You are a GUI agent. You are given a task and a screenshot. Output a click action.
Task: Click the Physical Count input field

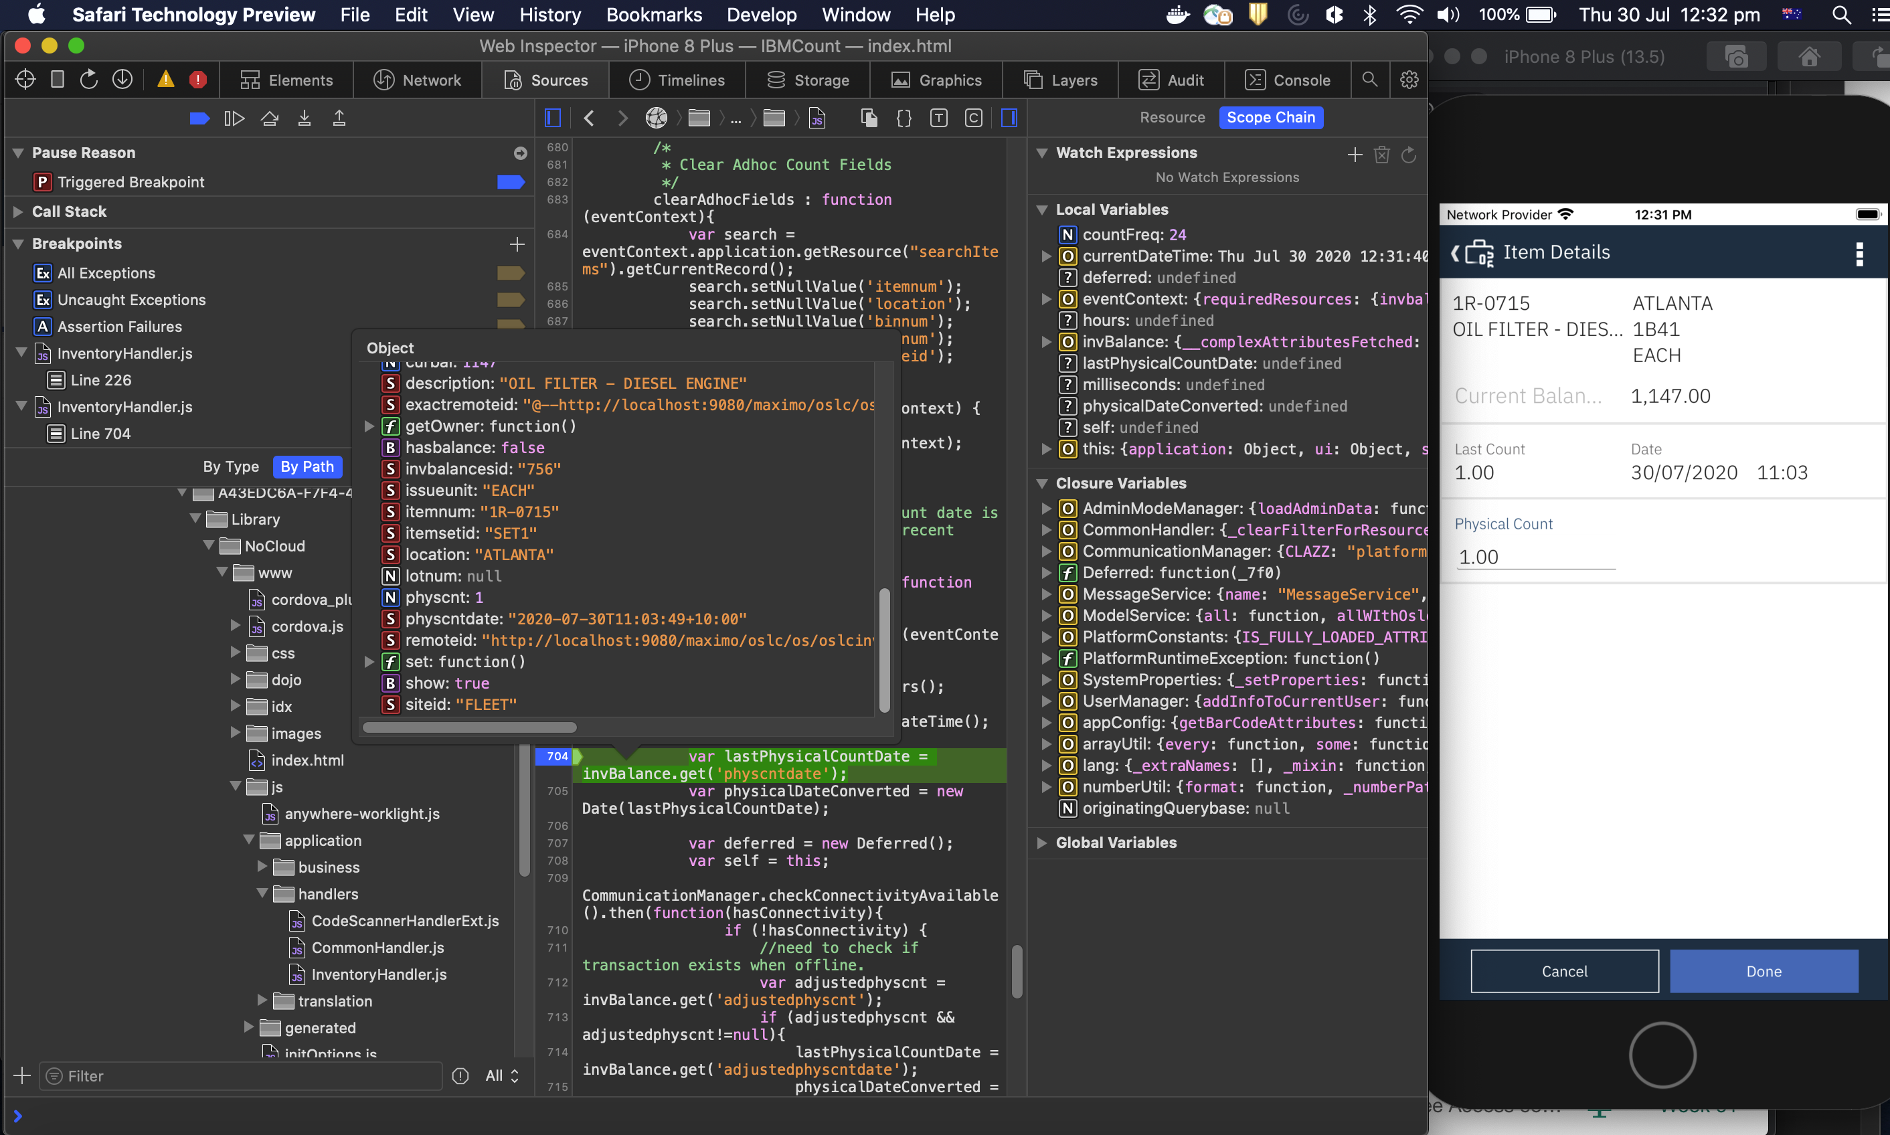(1535, 557)
